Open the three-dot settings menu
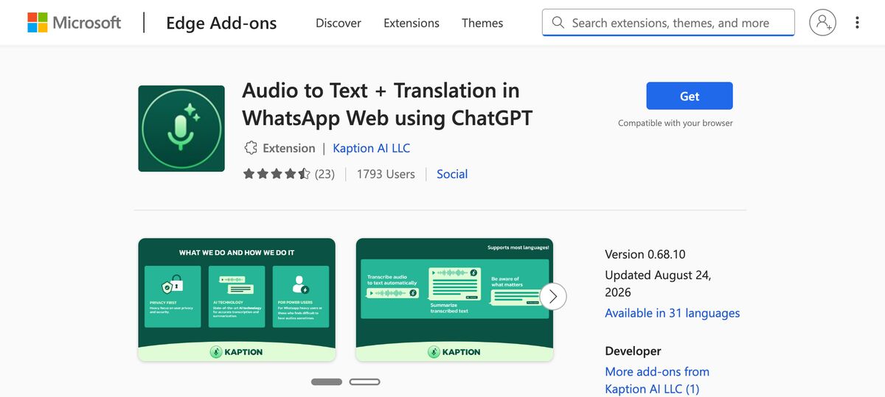The width and height of the screenshot is (885, 397). coord(857,23)
